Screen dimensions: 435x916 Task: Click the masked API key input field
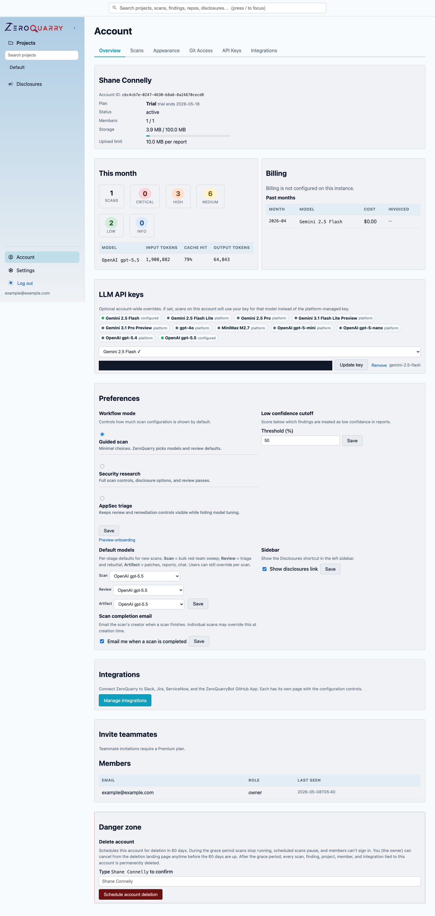click(x=216, y=365)
